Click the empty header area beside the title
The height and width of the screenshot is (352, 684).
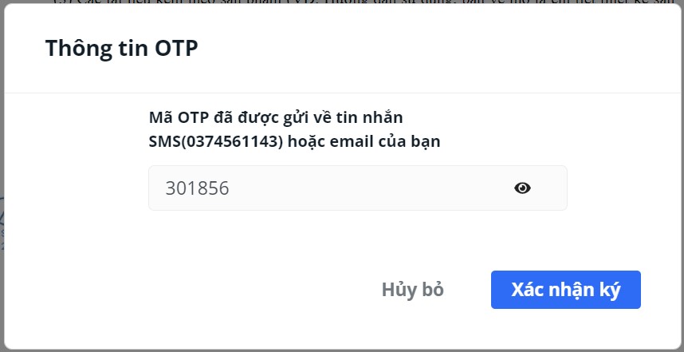click(436, 48)
